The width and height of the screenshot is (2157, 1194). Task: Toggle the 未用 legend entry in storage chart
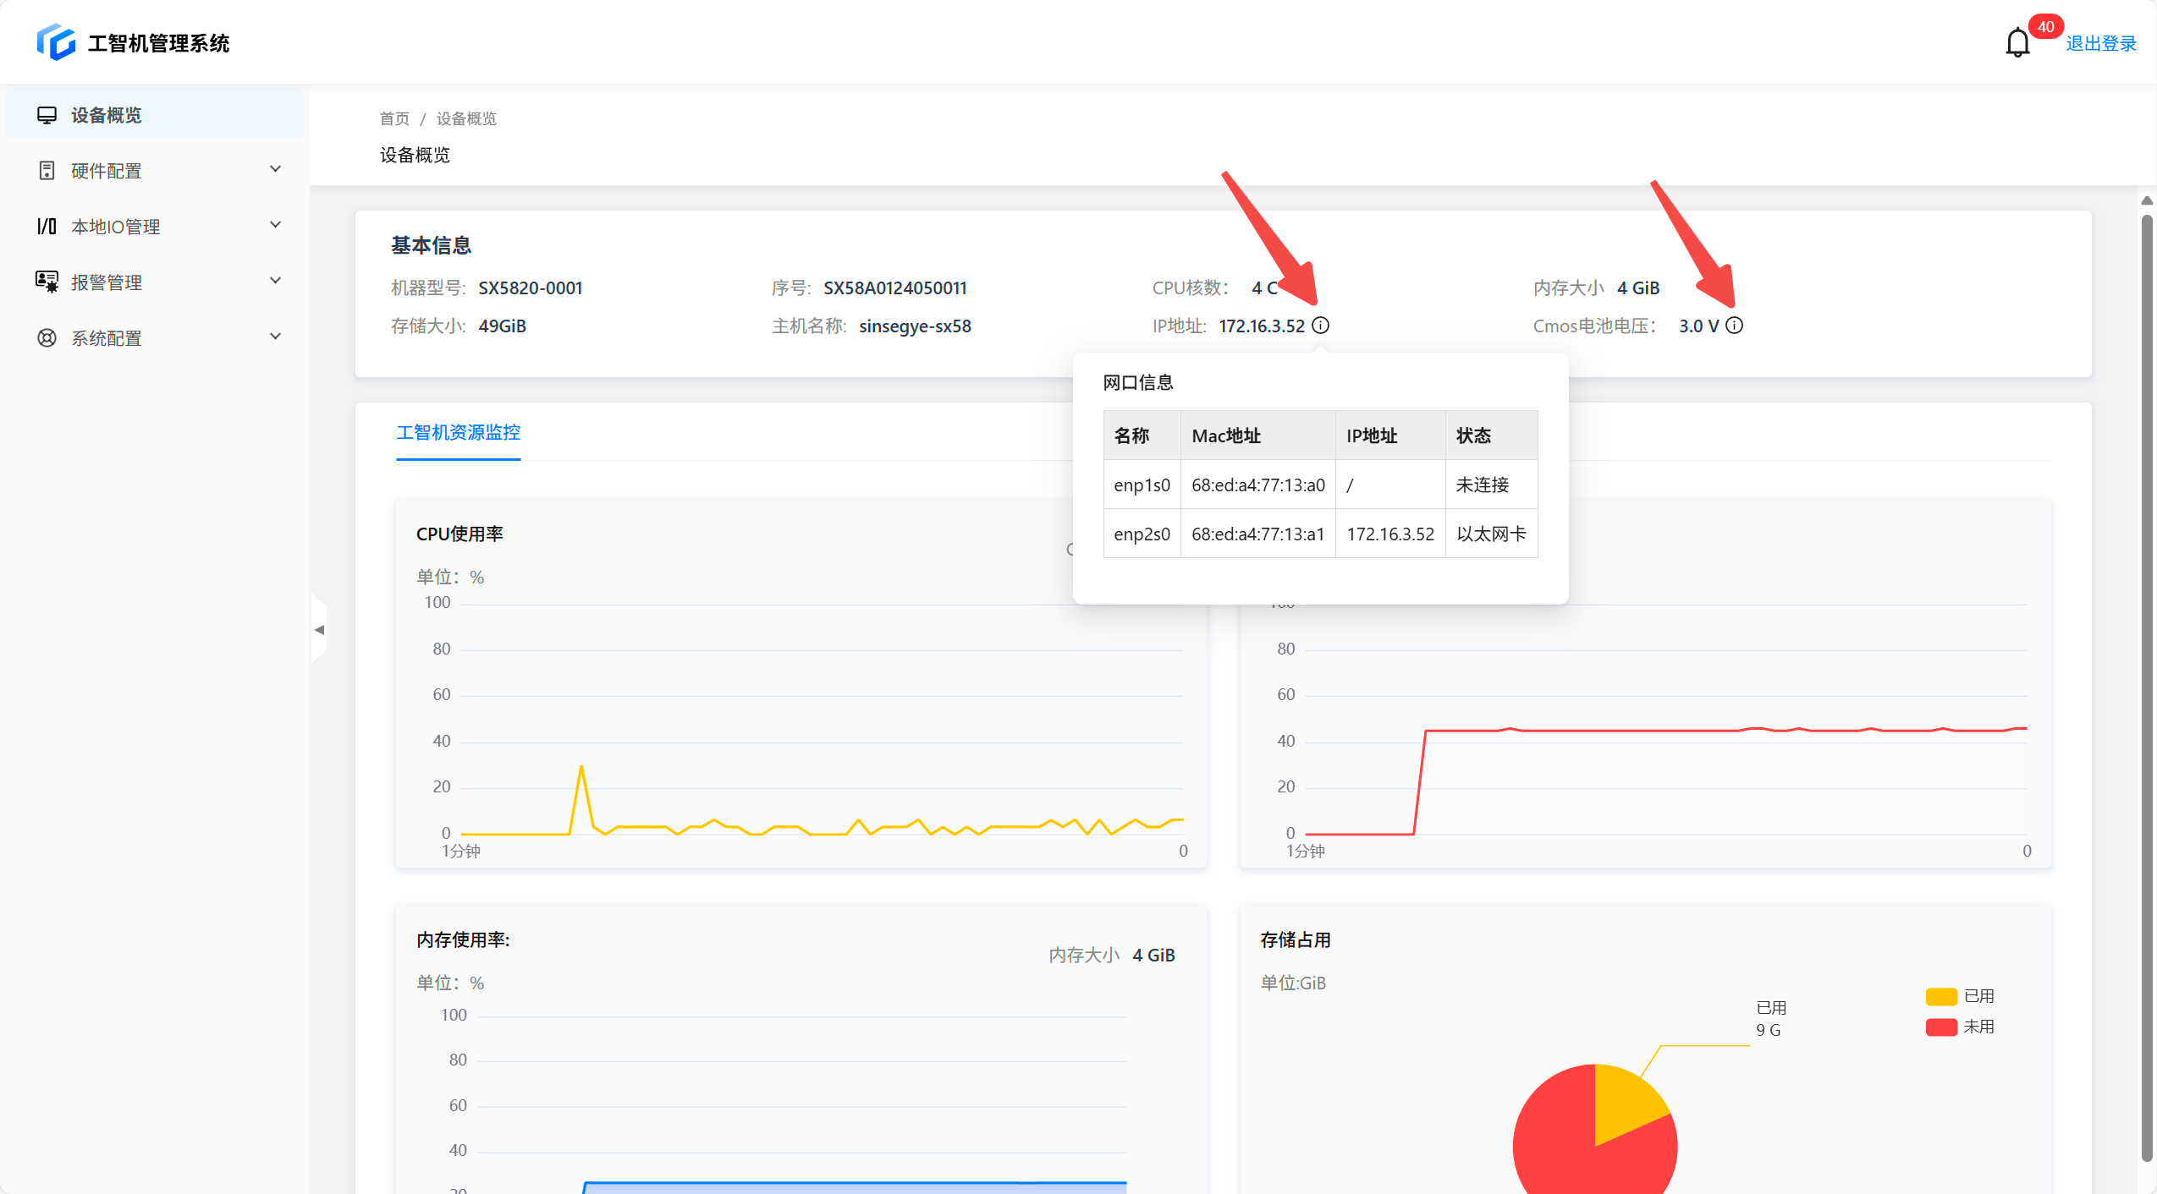1960,1027
